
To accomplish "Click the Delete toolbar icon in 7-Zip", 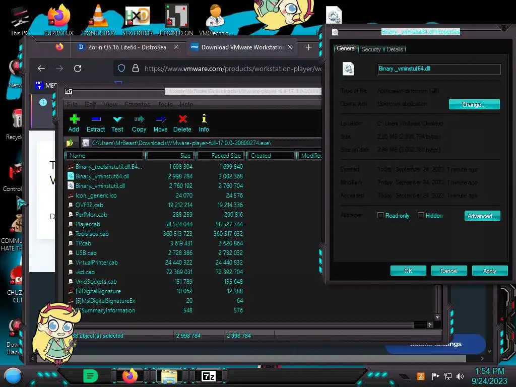I will (x=182, y=123).
